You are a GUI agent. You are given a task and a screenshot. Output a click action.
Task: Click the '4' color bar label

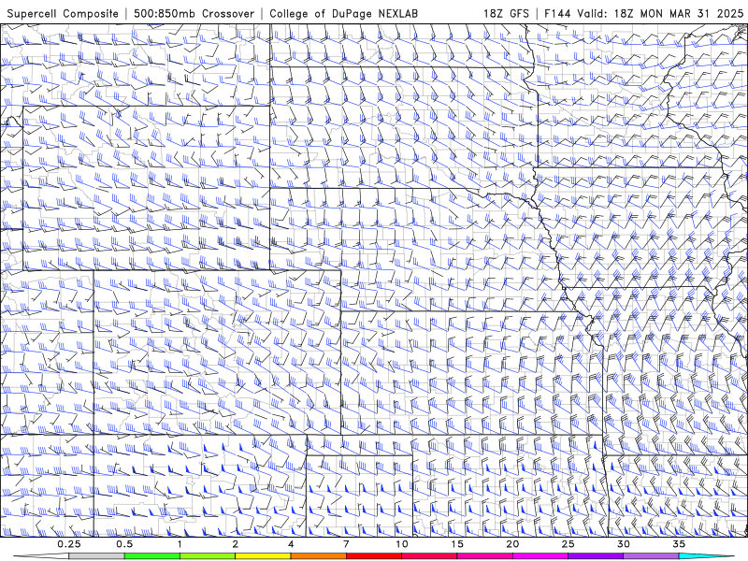(x=291, y=544)
